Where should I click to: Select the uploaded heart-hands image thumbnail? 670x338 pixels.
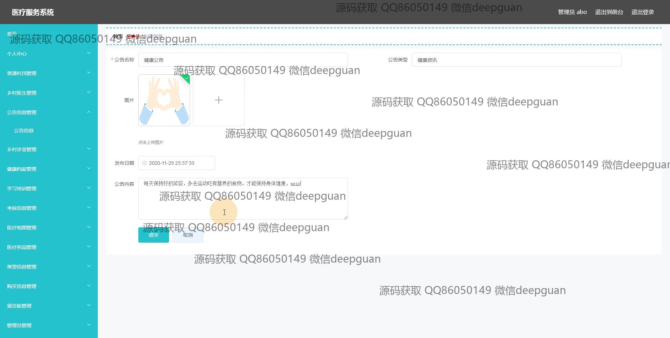click(164, 100)
